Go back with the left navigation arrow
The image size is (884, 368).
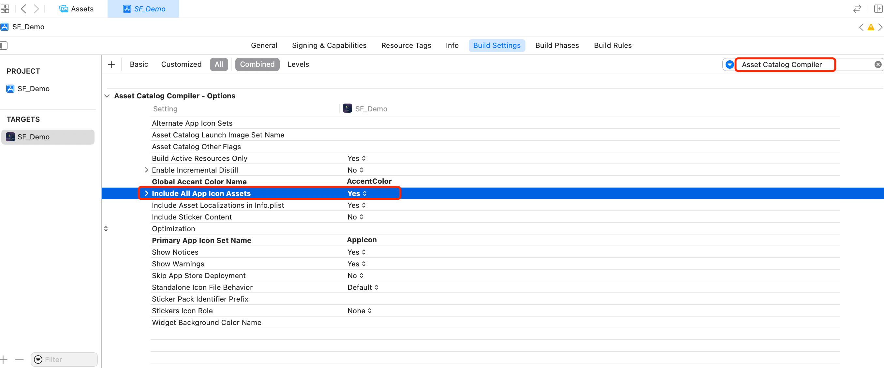pyautogui.click(x=23, y=8)
